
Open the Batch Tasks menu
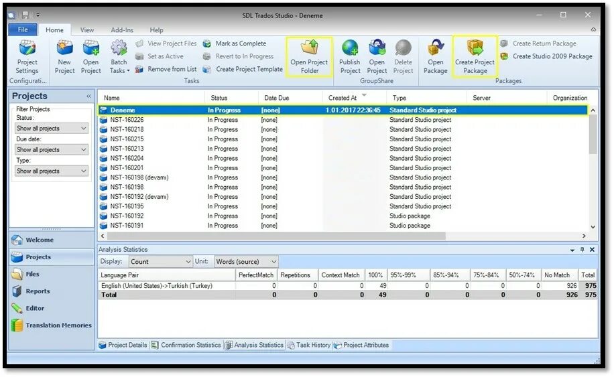coord(119,57)
